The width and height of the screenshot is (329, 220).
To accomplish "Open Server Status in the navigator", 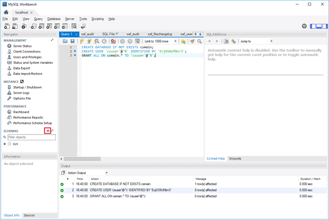I will [22, 46].
